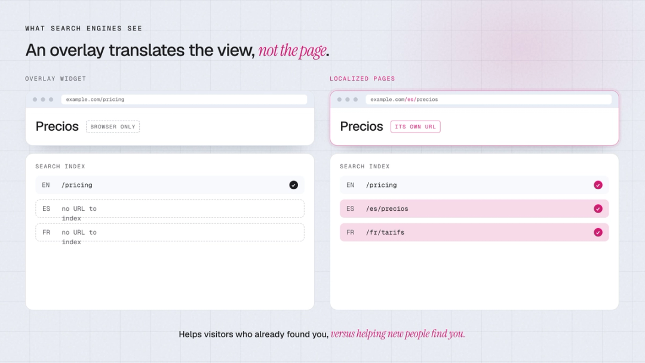Click the LOCALIZED PAGES label
645x363 pixels.
point(362,79)
